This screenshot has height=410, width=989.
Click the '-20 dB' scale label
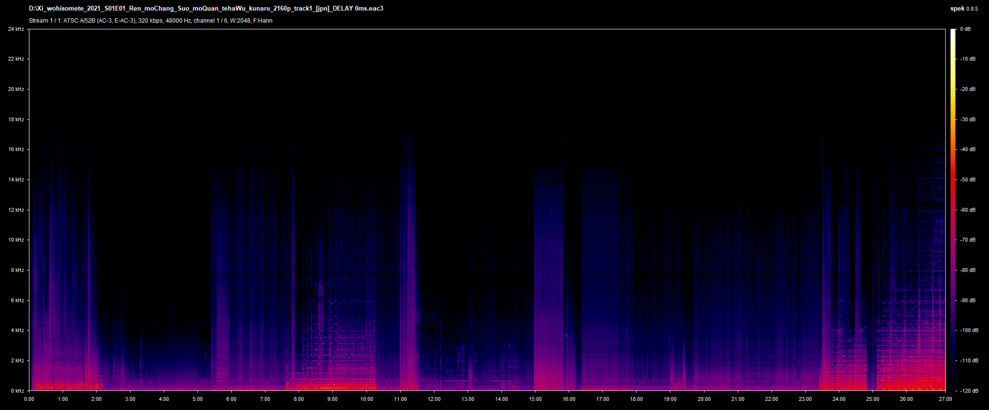pos(968,89)
